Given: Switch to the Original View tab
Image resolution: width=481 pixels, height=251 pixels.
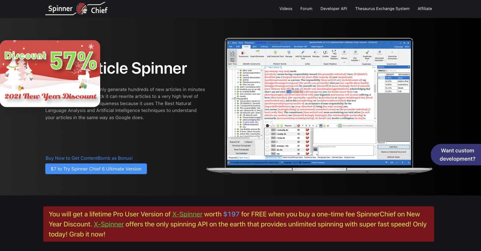Looking at the screenshot, I should (349, 157).
